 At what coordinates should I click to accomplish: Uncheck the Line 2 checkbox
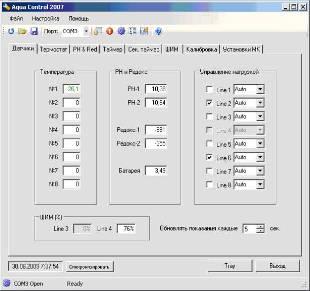[209, 103]
